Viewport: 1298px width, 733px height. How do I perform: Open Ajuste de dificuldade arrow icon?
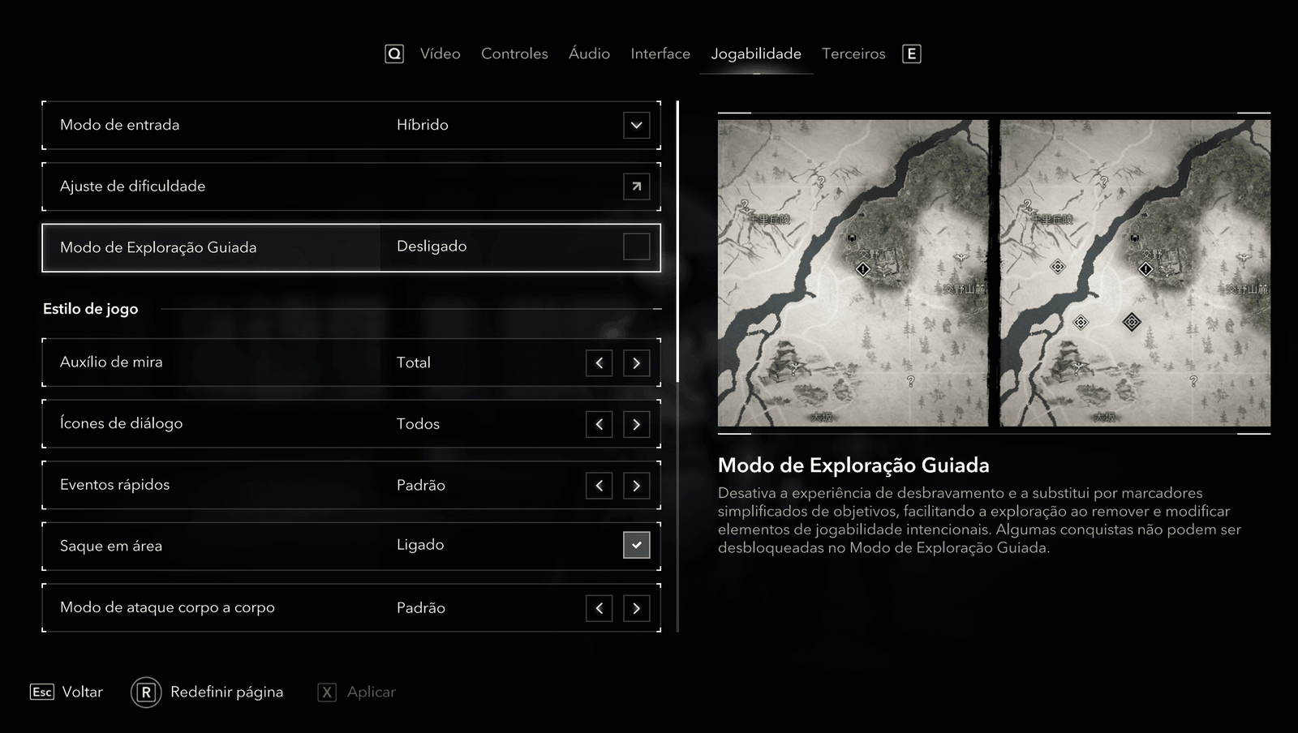(x=636, y=186)
